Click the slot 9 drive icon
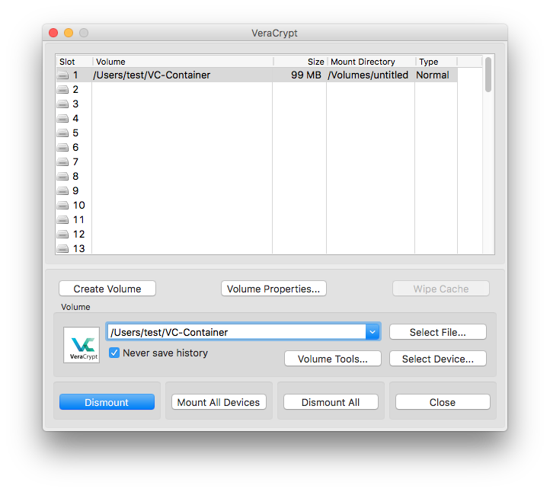The height and width of the screenshot is (492, 550). coord(62,191)
